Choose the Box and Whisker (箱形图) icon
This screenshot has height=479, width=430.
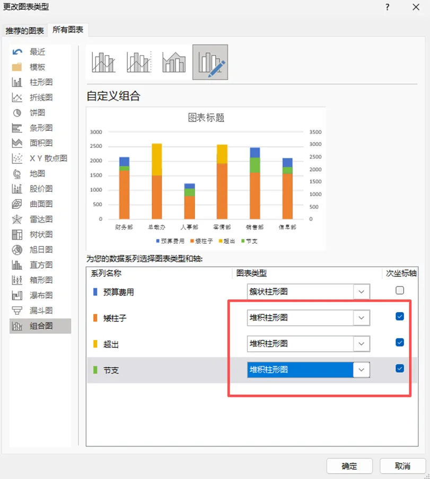pyautogui.click(x=17, y=280)
